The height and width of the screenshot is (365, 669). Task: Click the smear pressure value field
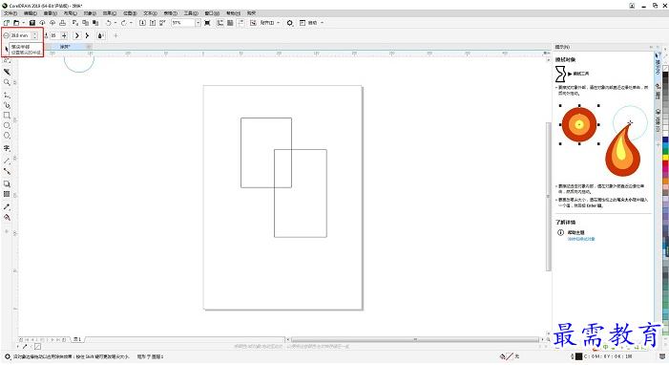tap(55, 35)
